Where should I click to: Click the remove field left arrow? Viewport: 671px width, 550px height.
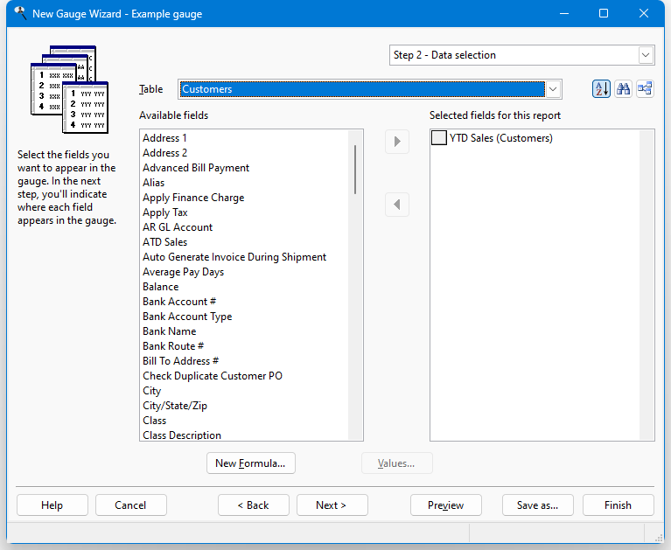tap(397, 205)
